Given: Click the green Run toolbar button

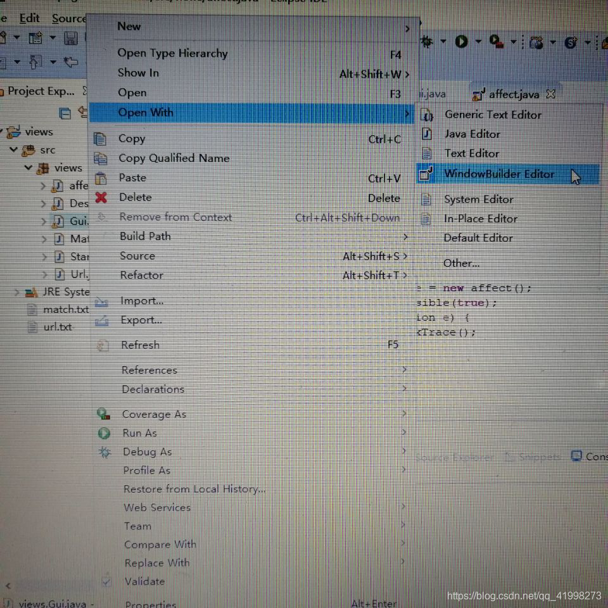Looking at the screenshot, I should tap(461, 41).
